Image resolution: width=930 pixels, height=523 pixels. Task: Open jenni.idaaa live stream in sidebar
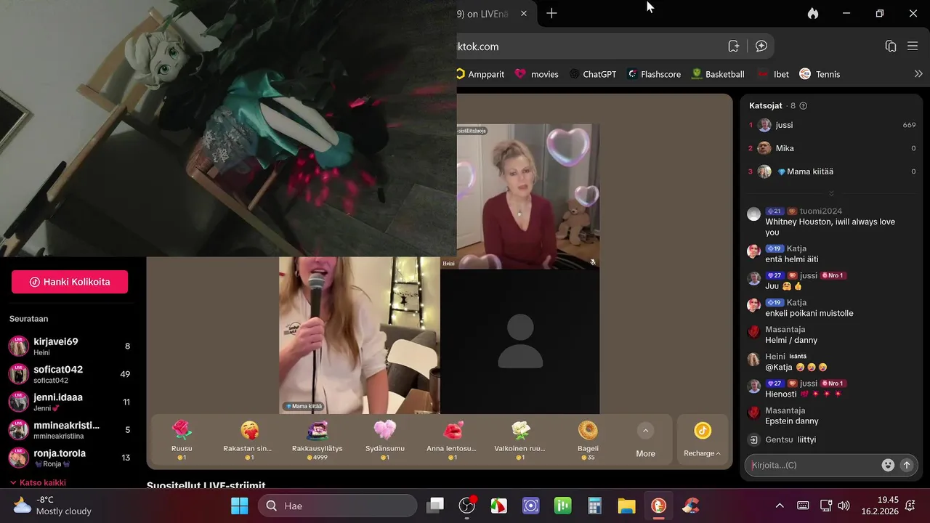70,402
